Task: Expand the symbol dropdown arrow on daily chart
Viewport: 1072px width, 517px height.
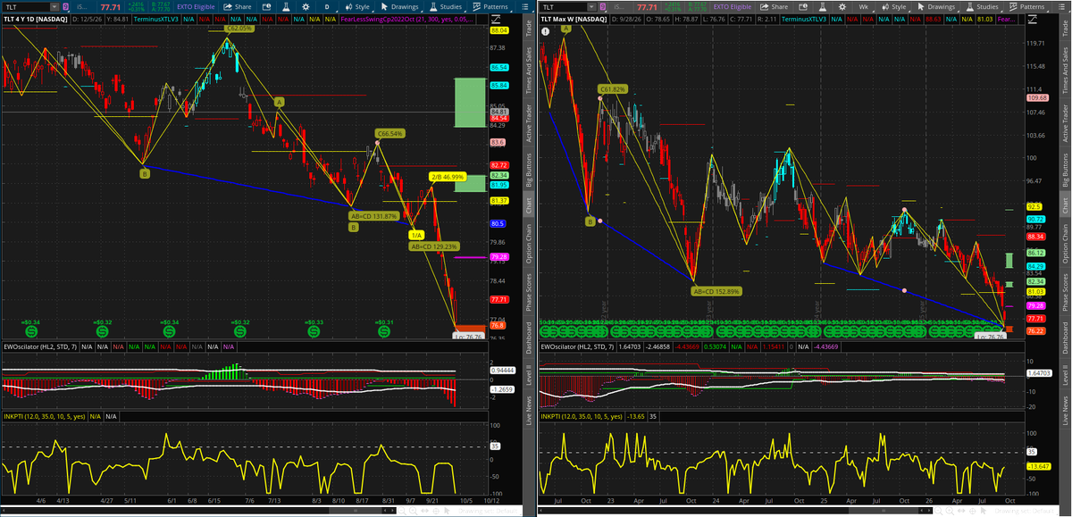Action: (54, 6)
